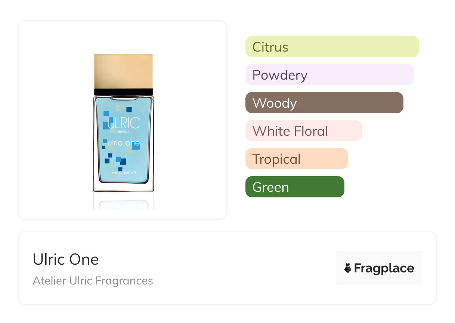
Task: Click the brown Woody accord bar
Action: (324, 103)
